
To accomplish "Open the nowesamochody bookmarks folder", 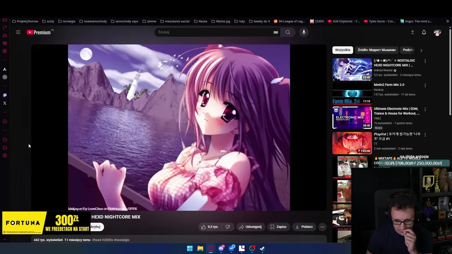I will click(x=93, y=21).
